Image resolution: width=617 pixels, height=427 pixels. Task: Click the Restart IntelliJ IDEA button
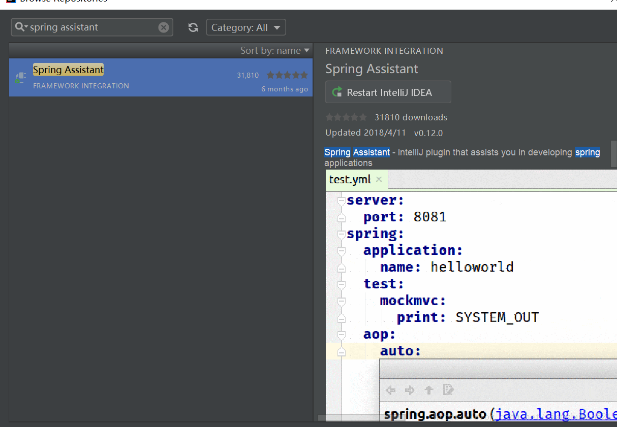point(388,92)
